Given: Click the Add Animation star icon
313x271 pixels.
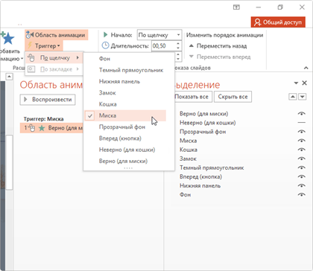Looking at the screenshot, I should click(x=7, y=38).
